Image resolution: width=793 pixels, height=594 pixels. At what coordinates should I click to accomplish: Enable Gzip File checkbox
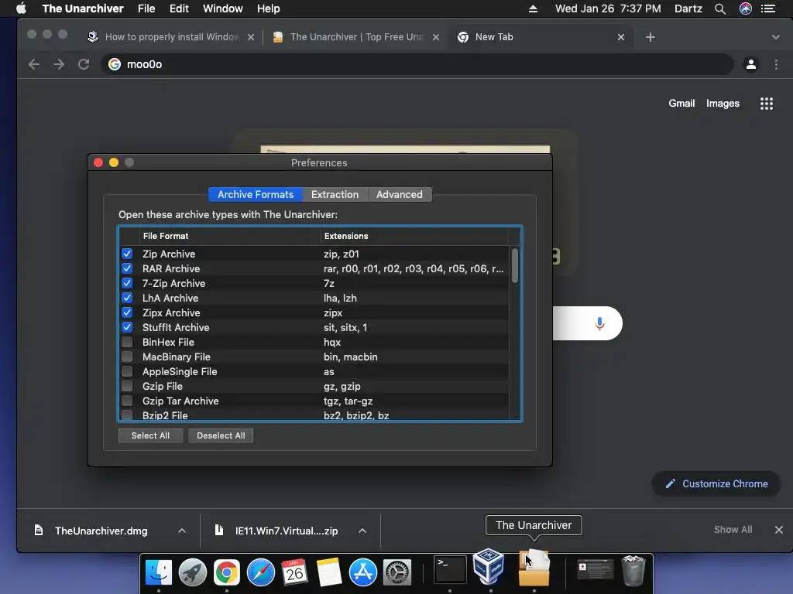[127, 386]
